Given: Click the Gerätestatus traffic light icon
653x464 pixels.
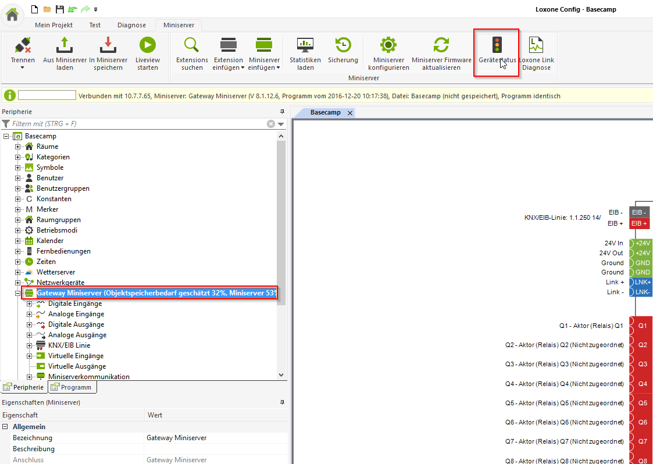Looking at the screenshot, I should 496,45.
